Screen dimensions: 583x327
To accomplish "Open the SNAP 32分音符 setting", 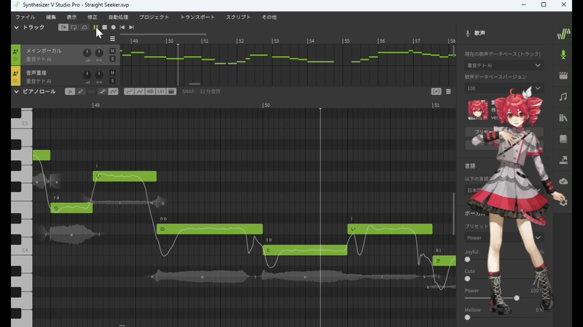I will point(201,91).
